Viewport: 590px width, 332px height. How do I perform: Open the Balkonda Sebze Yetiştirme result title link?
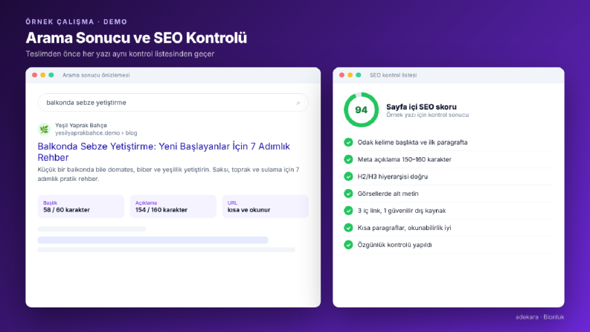(164, 152)
